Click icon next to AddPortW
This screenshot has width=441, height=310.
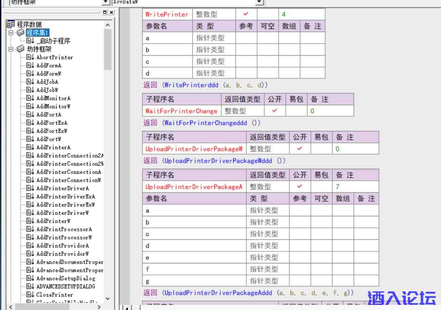point(30,139)
